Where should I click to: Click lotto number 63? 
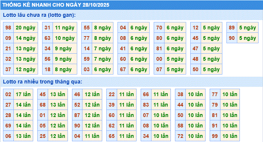coord(47,38)
